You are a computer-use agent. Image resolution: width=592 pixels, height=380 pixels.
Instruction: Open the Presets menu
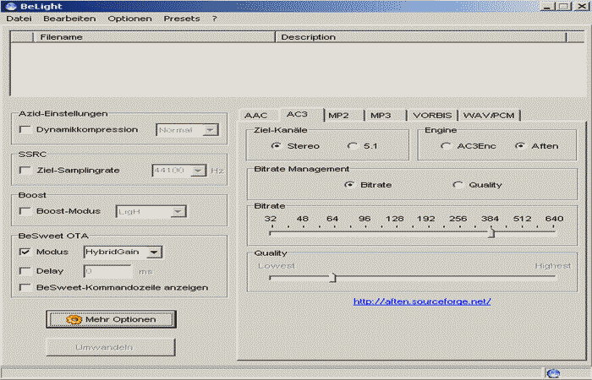(182, 19)
